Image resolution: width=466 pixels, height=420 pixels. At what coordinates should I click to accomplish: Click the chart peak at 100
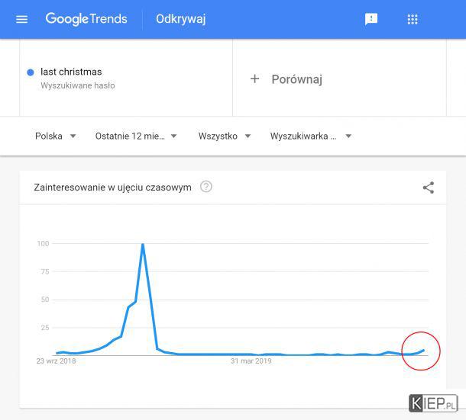[x=143, y=245]
